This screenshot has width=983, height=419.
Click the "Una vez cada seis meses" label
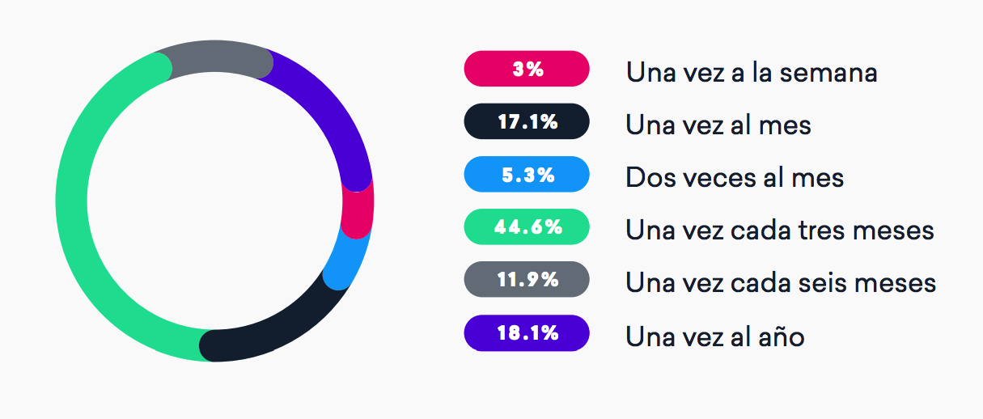[x=781, y=282]
